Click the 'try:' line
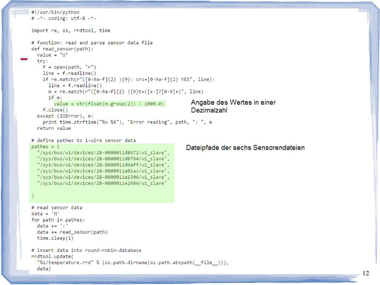380x285 pixels. click(42, 61)
